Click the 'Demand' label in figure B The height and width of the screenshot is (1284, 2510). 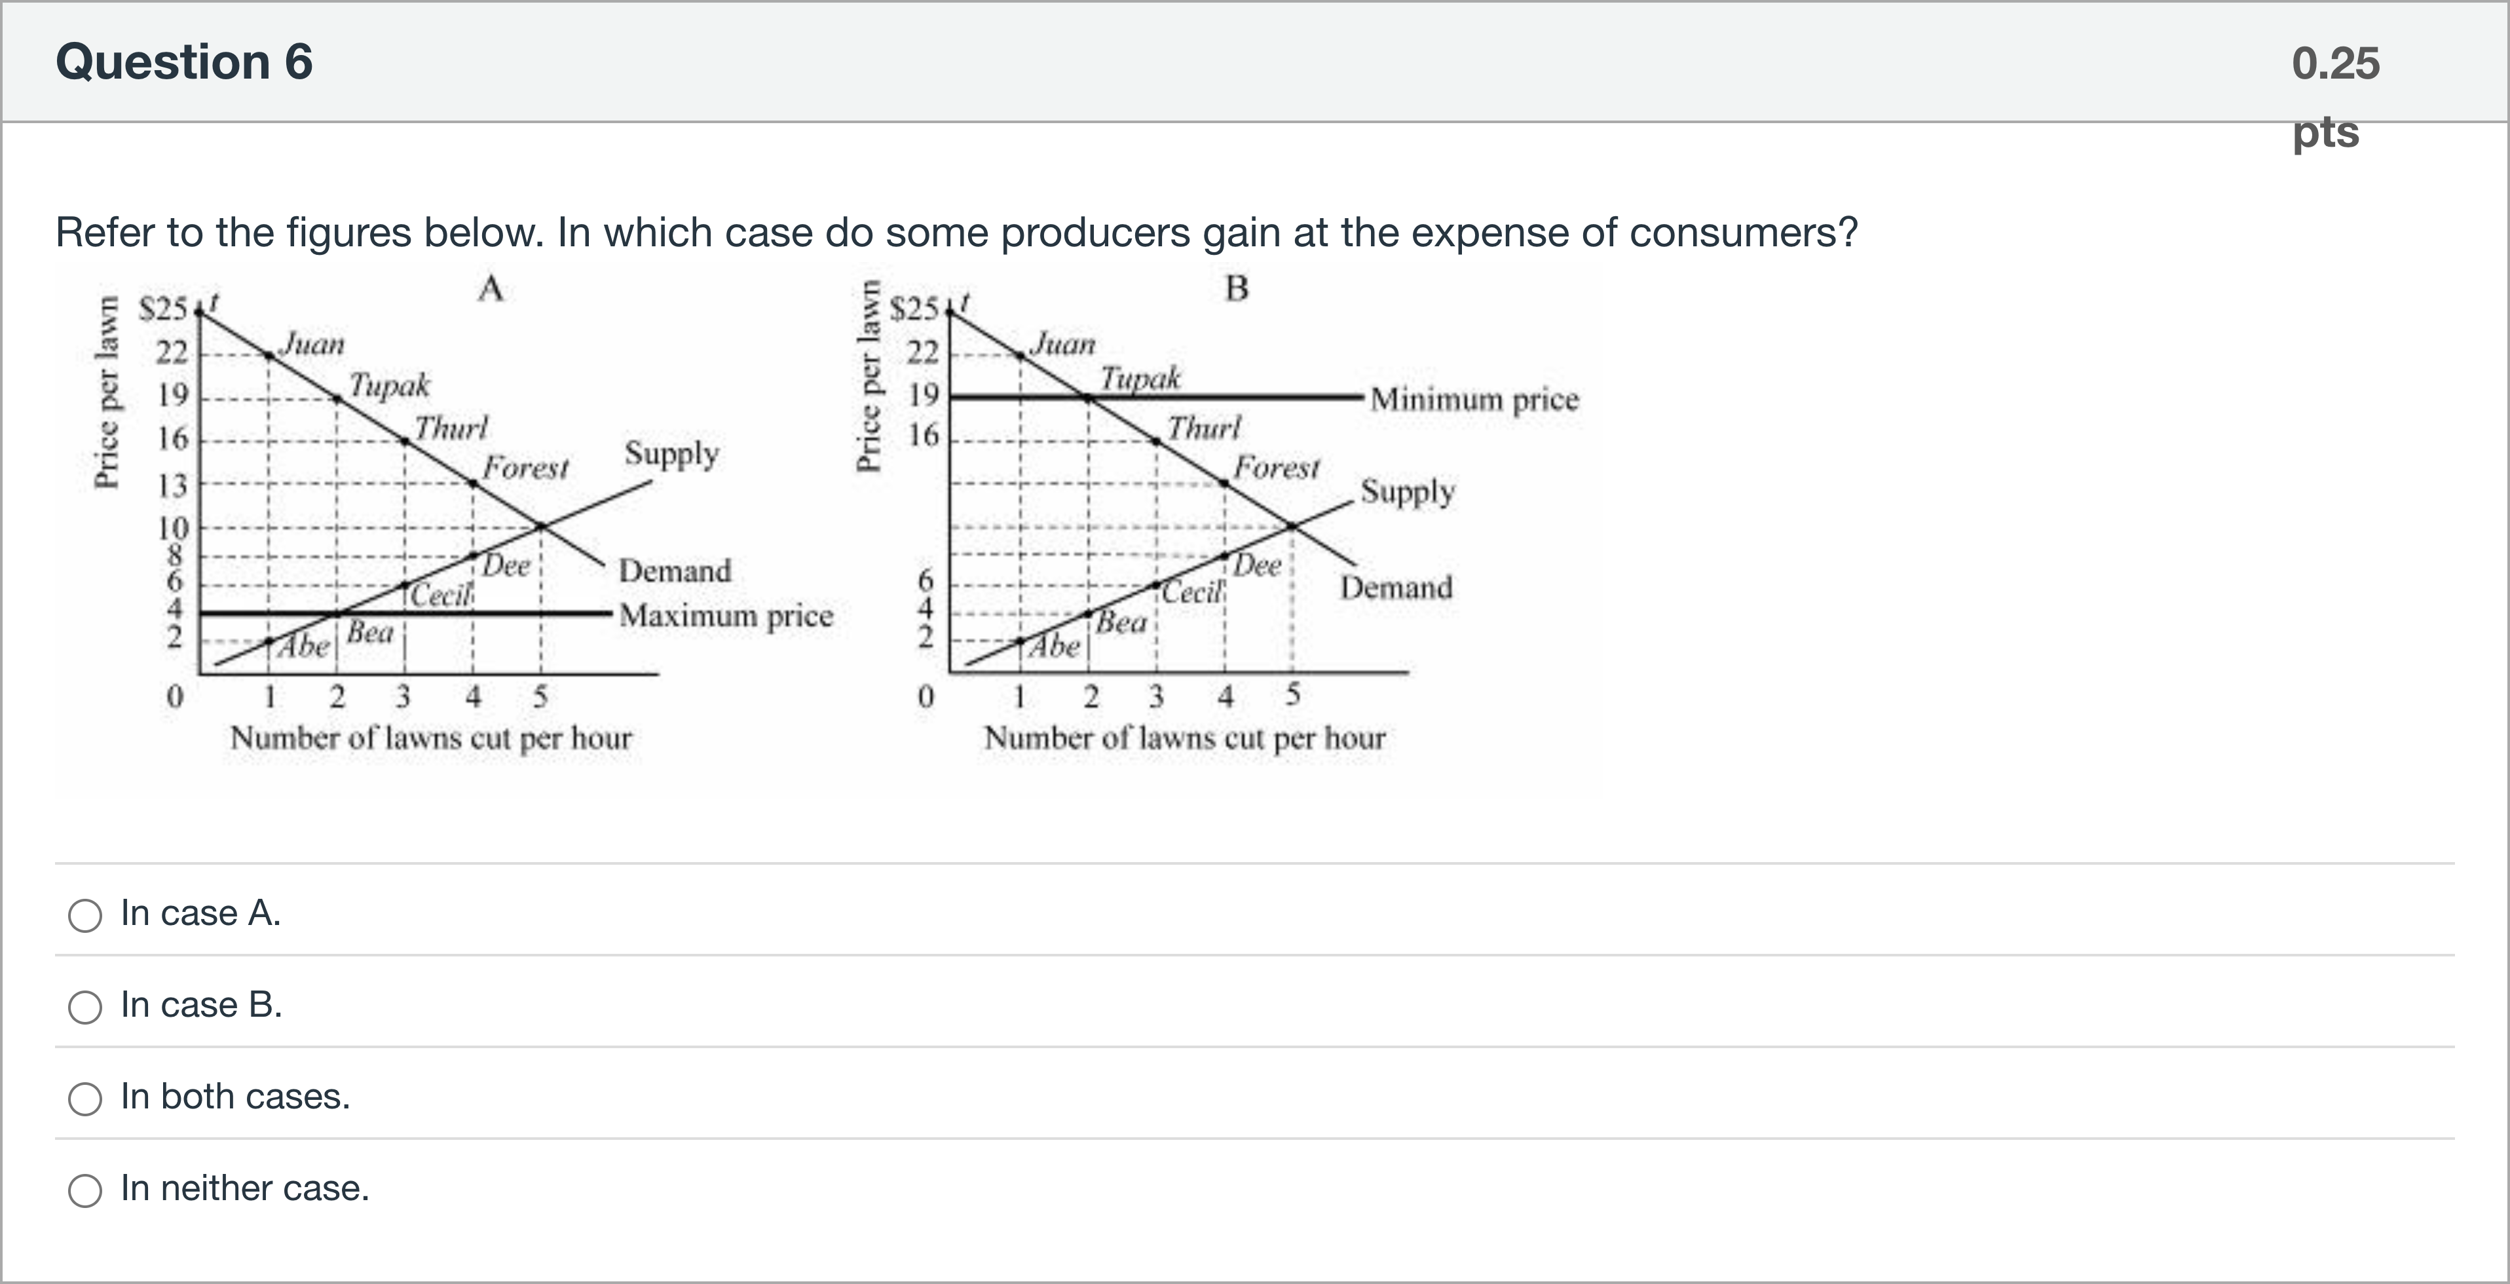pyautogui.click(x=1396, y=588)
